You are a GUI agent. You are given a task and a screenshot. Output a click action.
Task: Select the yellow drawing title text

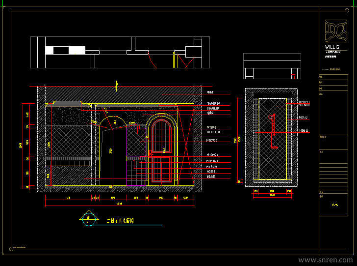120,221
